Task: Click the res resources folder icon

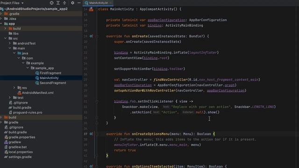Action: (x=19, y=88)
